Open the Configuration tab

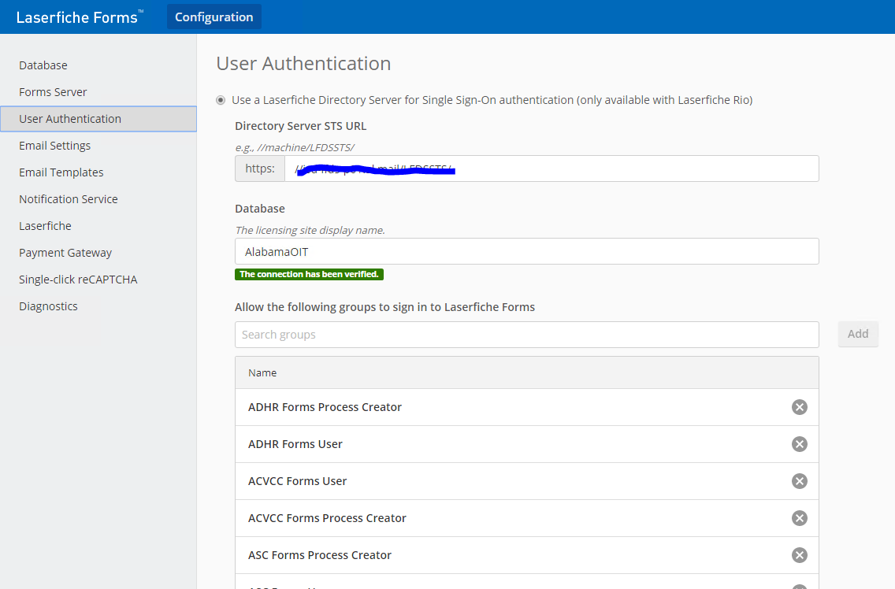[214, 17]
